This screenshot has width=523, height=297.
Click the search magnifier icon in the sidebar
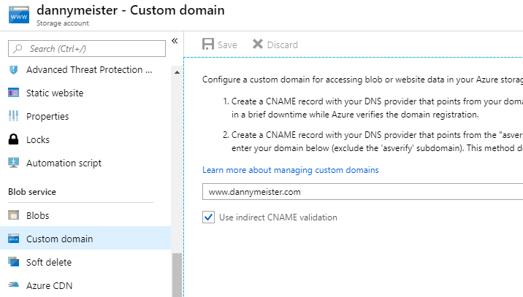[x=18, y=49]
